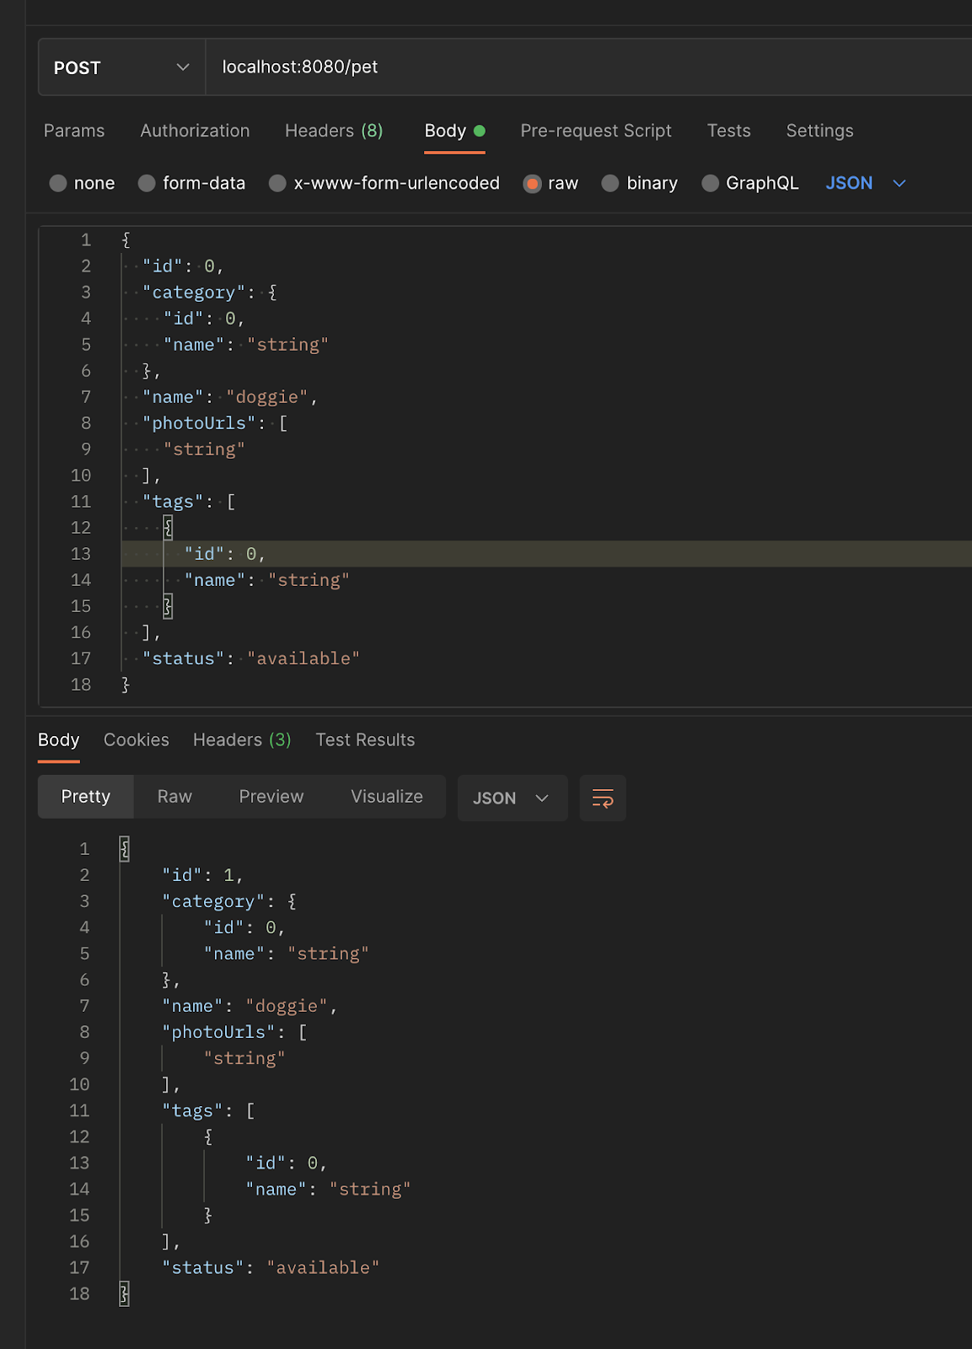
Task: Open the Test Results tab
Action: (x=365, y=739)
